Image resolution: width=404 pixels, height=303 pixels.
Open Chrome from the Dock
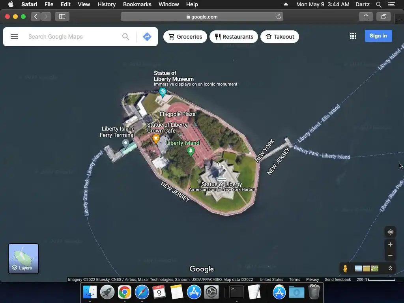tap(124, 292)
